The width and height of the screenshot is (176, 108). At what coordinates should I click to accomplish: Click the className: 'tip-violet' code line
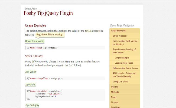(48, 94)
